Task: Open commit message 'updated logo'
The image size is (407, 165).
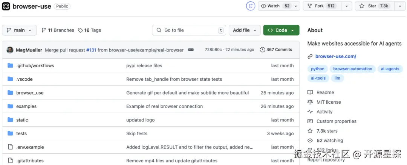Action: (x=140, y=120)
